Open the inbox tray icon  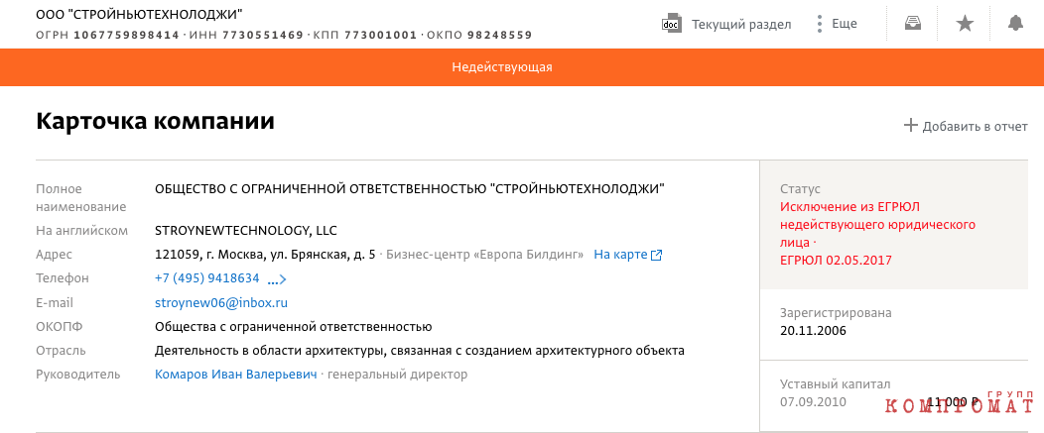[x=912, y=24]
